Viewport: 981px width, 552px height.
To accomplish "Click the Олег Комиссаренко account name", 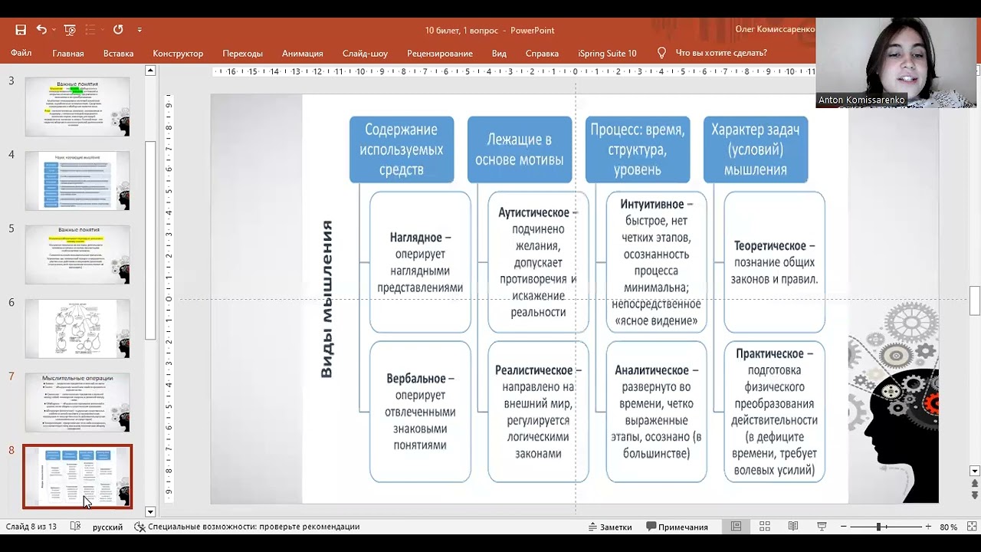I will pyautogui.click(x=775, y=29).
